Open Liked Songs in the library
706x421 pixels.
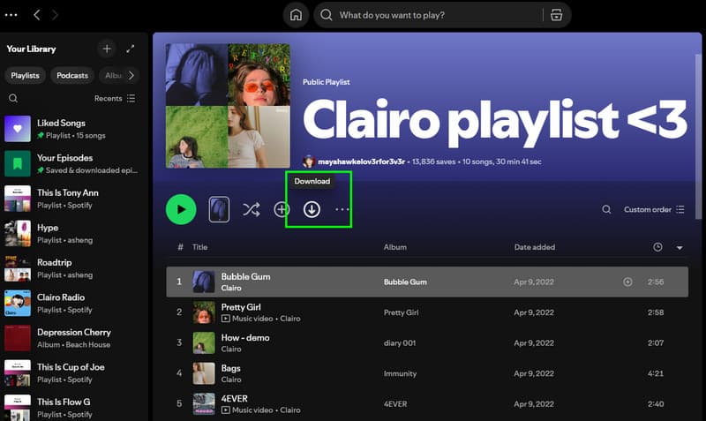click(74, 129)
